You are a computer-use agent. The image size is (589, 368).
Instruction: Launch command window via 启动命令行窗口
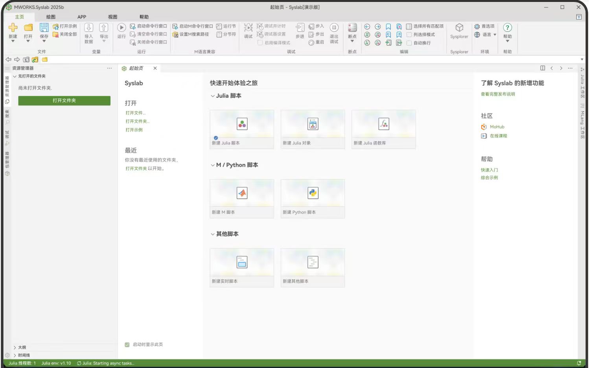click(x=149, y=26)
